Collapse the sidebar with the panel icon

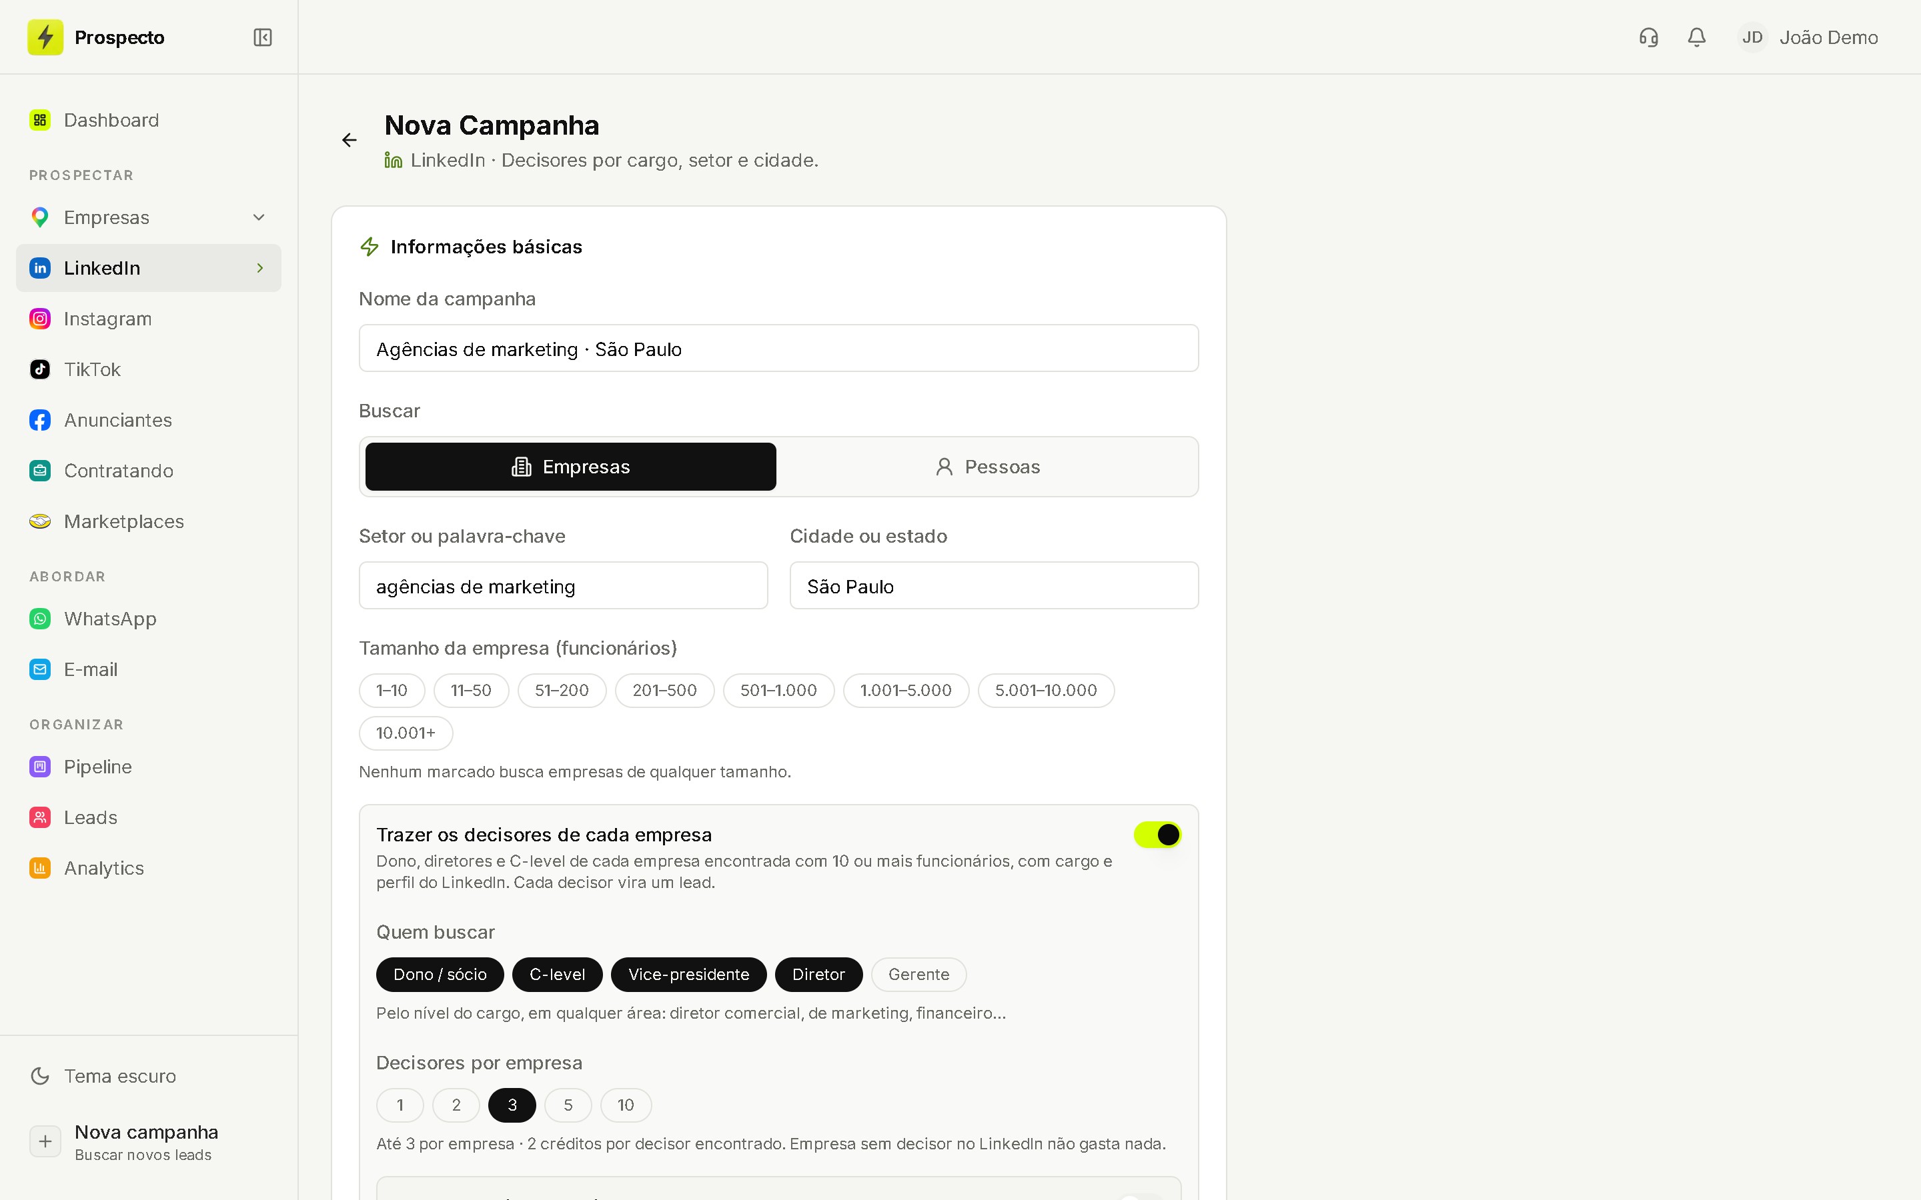coord(263,37)
